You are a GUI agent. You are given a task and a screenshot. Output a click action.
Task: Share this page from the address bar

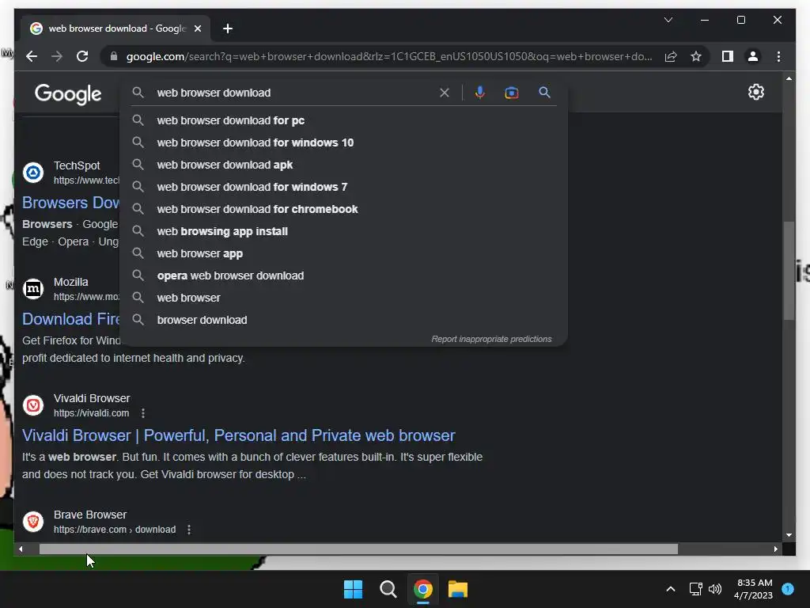671,56
